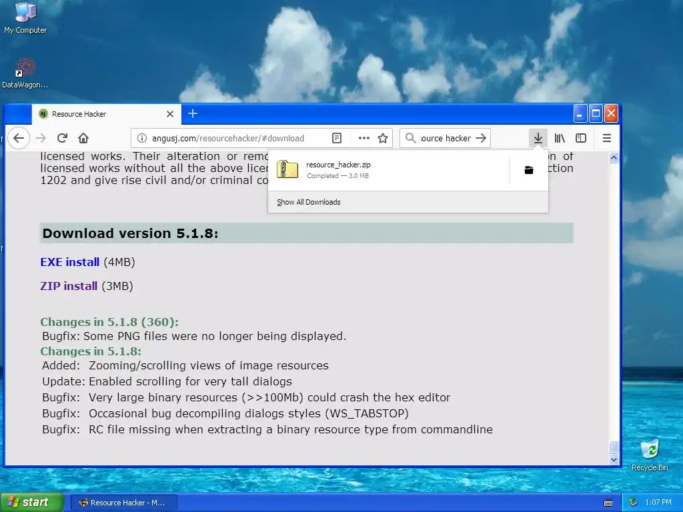Maximize the Firefox window
The height and width of the screenshot is (512, 683).
[x=596, y=113]
